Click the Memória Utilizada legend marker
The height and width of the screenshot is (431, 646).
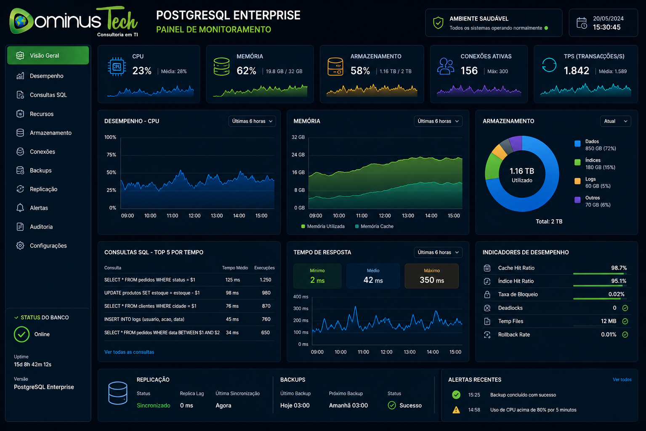pyautogui.click(x=303, y=226)
